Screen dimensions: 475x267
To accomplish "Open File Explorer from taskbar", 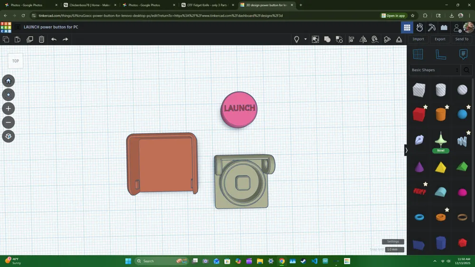I will pyautogui.click(x=260, y=261).
